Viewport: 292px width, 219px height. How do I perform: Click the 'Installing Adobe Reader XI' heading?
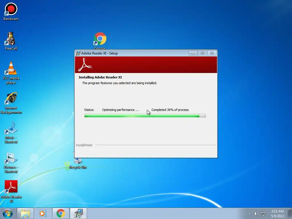pyautogui.click(x=100, y=77)
